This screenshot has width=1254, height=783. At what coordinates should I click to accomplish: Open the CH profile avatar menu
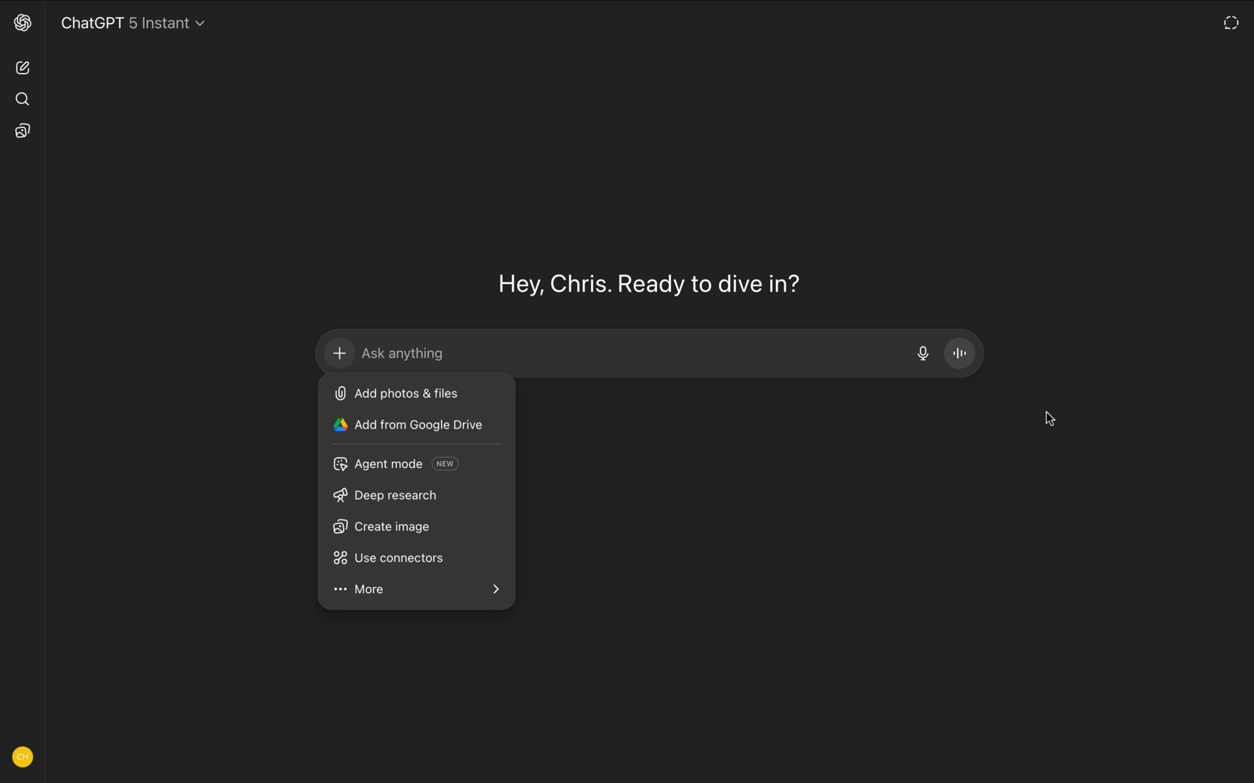coord(23,757)
